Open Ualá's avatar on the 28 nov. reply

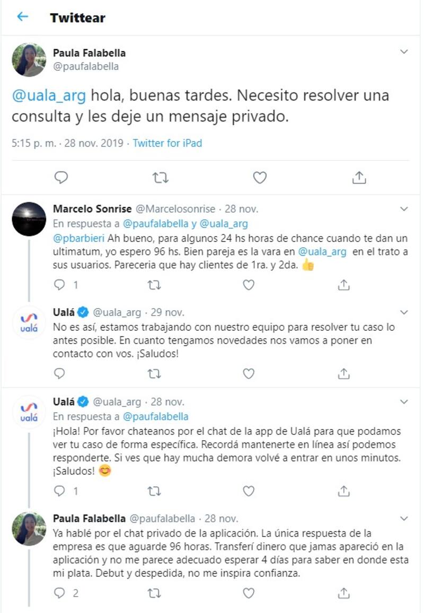tap(29, 413)
